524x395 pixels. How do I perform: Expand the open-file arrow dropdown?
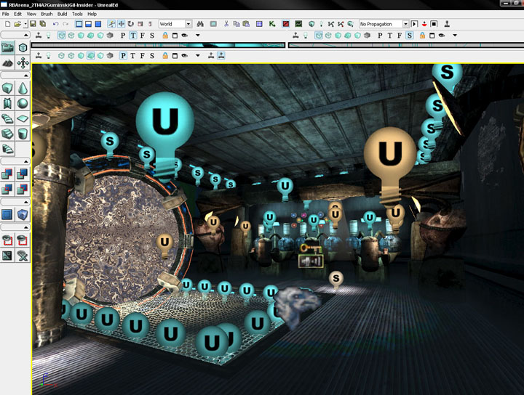[x=25, y=24]
